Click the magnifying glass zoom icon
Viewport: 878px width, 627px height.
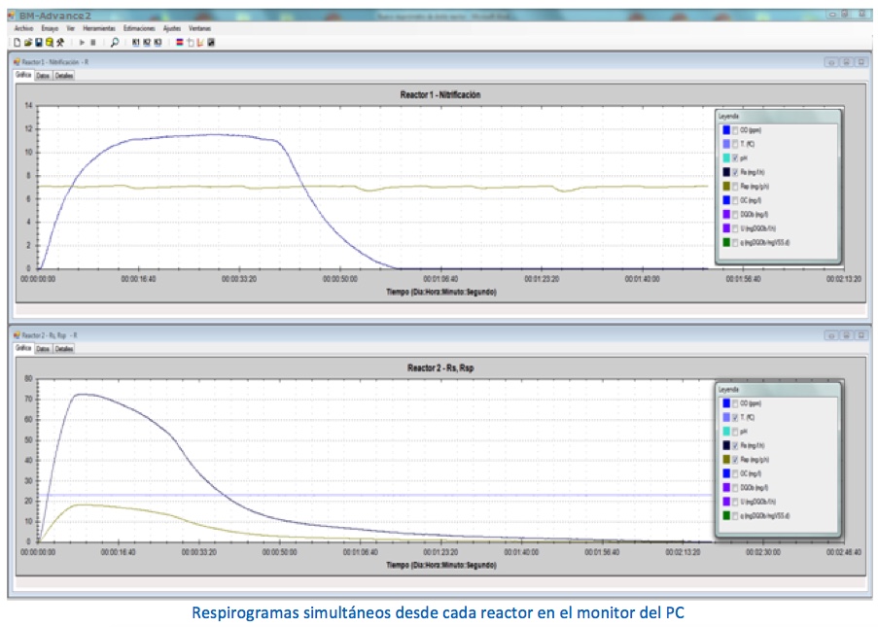pyautogui.click(x=114, y=43)
